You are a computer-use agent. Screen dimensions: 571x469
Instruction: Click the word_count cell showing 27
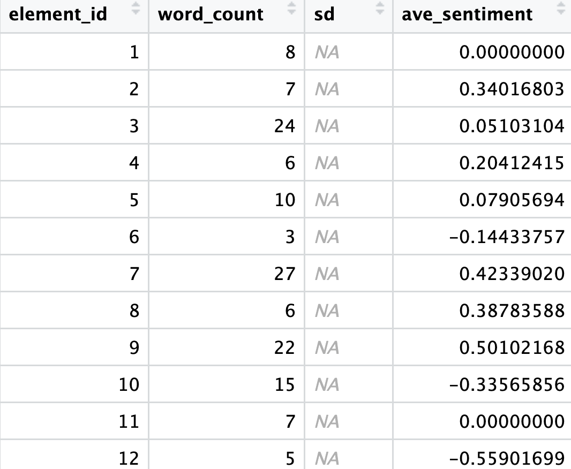point(284,274)
